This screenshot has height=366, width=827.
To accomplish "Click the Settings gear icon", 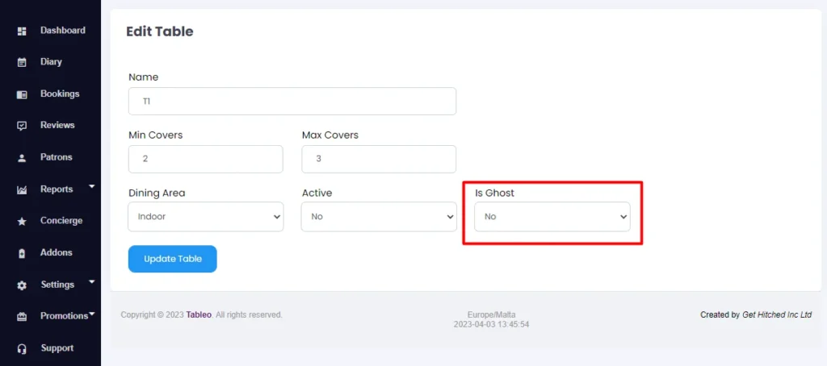I will (x=22, y=285).
